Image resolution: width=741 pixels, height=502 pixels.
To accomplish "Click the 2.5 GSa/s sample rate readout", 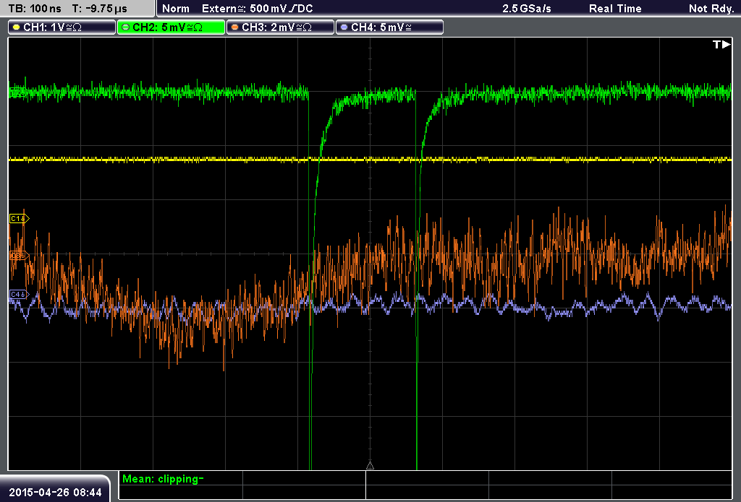I will (527, 9).
